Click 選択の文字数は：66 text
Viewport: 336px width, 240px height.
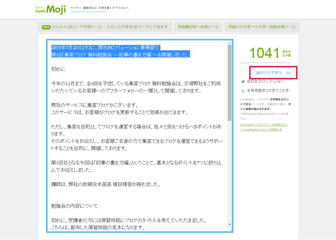pyautogui.click(x=274, y=72)
